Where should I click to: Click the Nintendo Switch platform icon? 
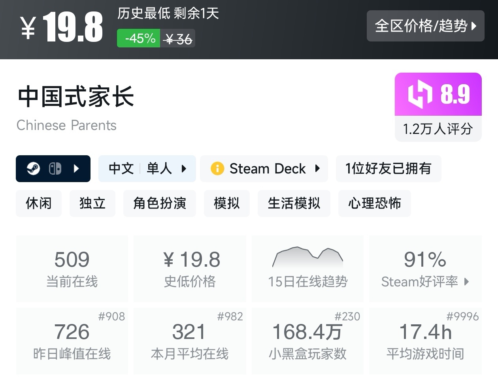(x=55, y=169)
